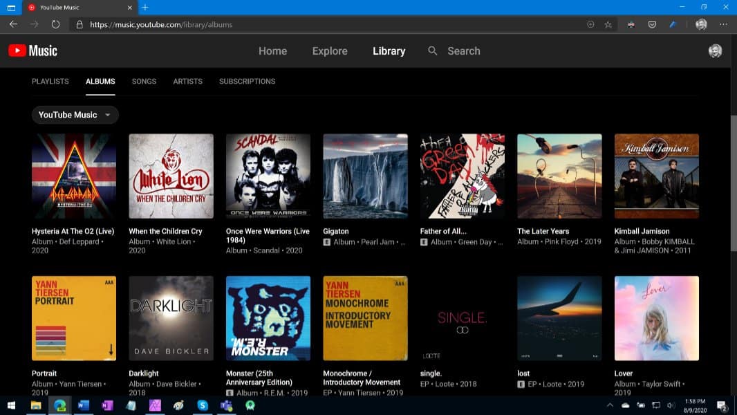
Task: Click the Loote single. cover
Action: [x=462, y=318]
